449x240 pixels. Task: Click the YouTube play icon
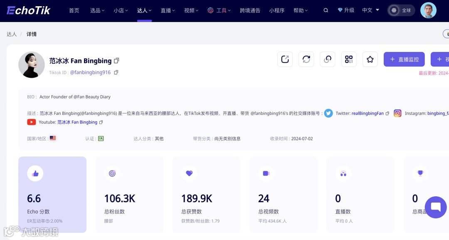click(32, 122)
